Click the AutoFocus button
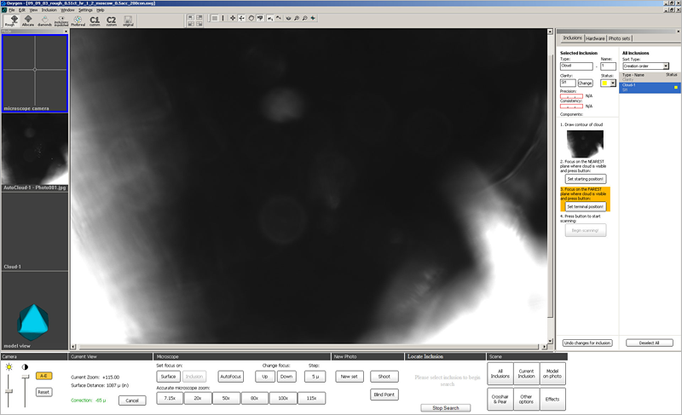The image size is (682, 415). 230,376
